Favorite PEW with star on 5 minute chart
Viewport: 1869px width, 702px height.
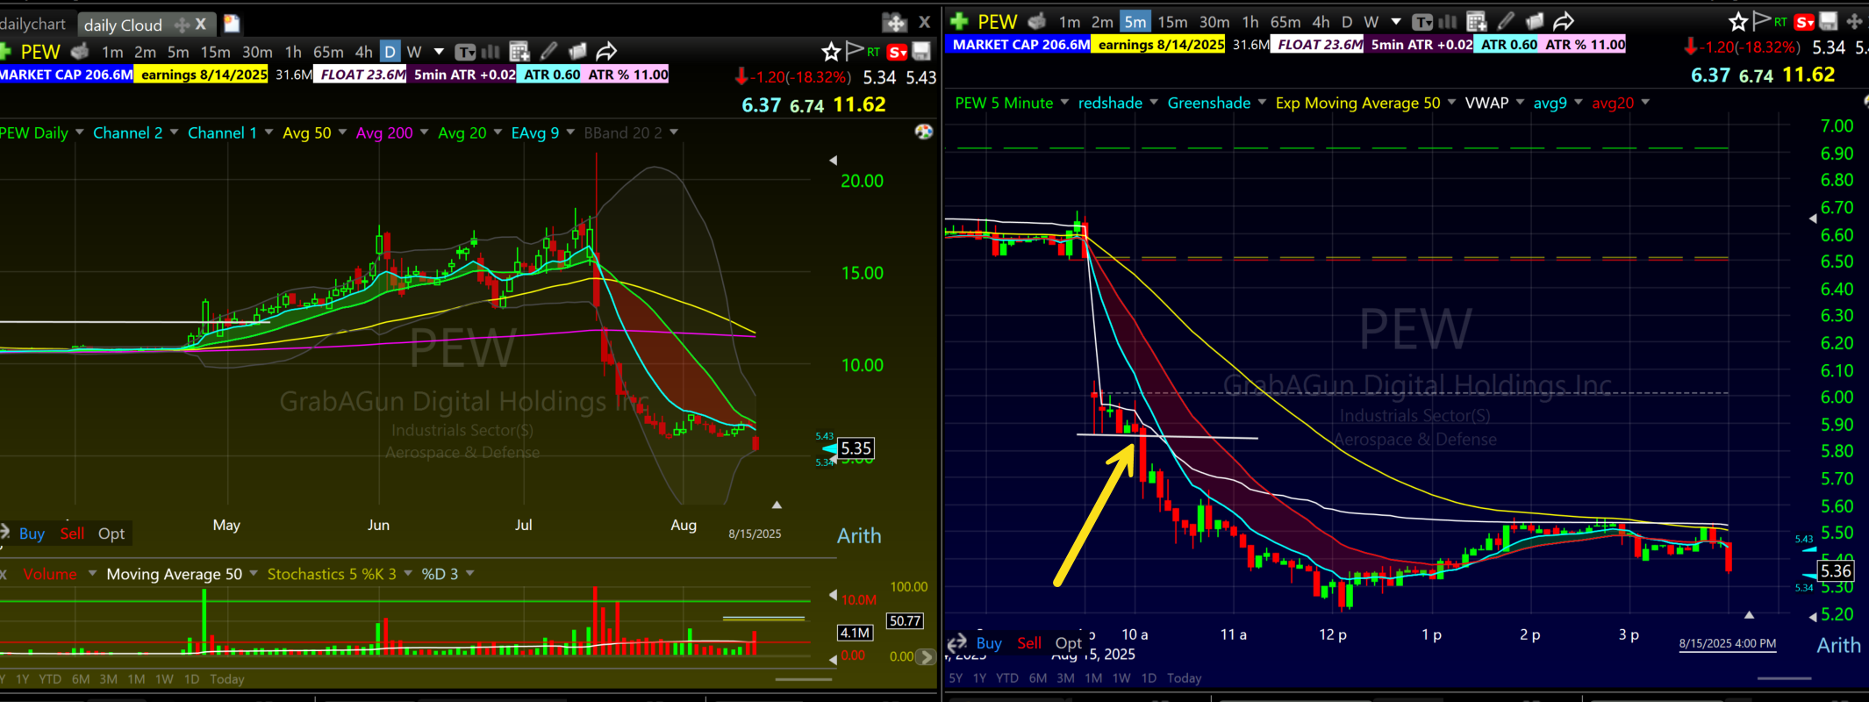coord(1737,22)
